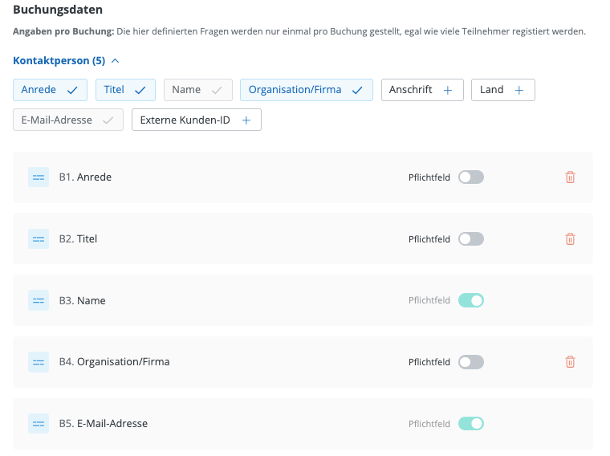Uncheck the Organisation/Firma chip
This screenshot has width=610, height=456.
pos(305,90)
